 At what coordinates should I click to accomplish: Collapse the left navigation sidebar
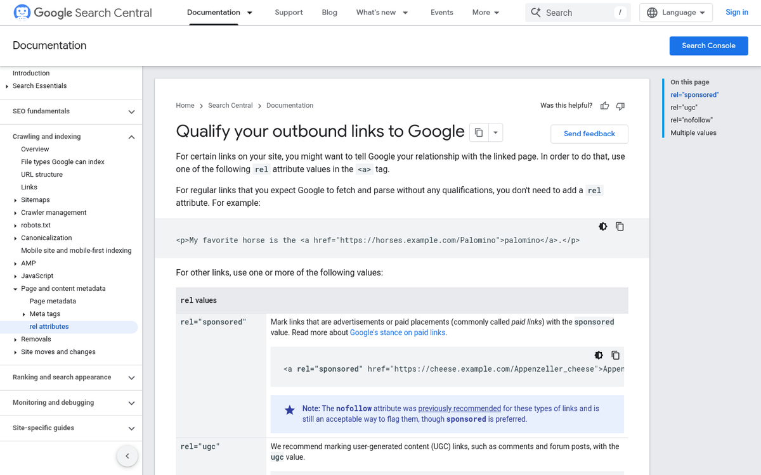click(x=127, y=455)
